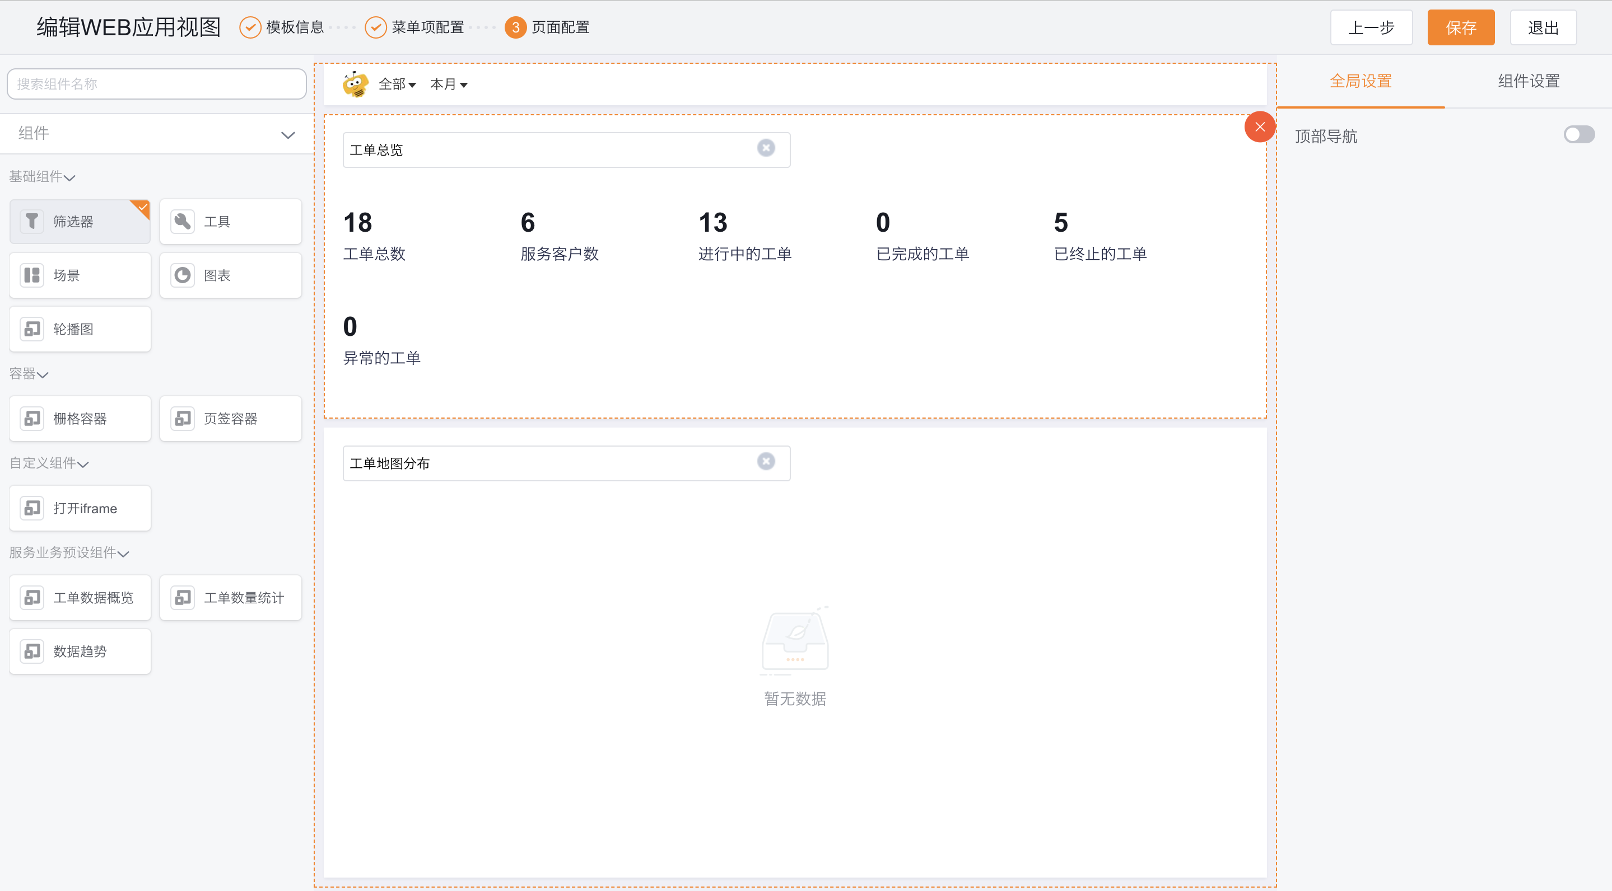Click the 页签容器 component icon

[x=183, y=418]
